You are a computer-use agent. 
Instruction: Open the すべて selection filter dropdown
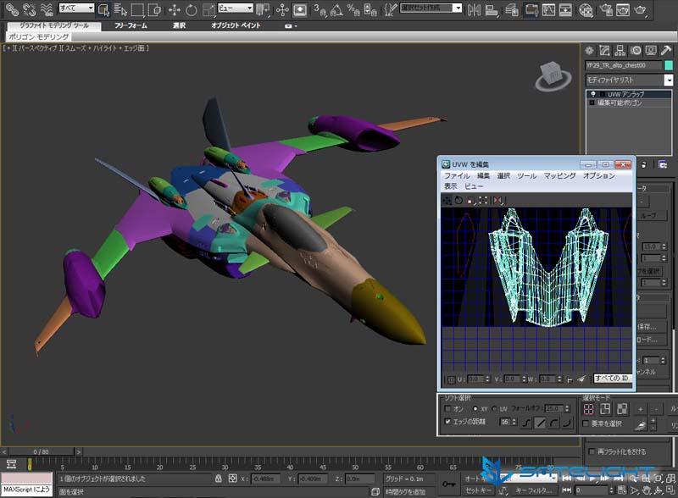click(x=76, y=8)
